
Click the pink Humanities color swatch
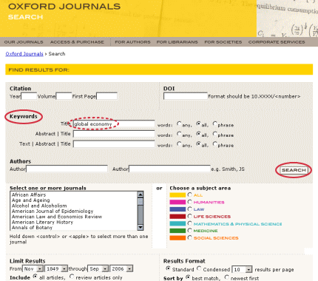pyautogui.click(x=177, y=203)
